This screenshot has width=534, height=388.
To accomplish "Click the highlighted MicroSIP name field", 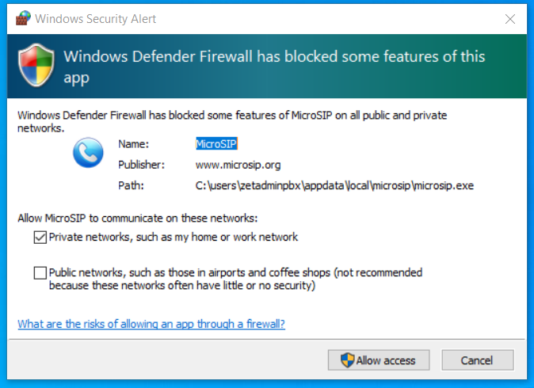I will pyautogui.click(x=216, y=144).
